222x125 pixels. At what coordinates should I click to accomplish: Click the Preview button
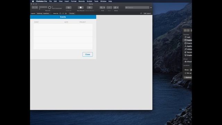(72, 14)
